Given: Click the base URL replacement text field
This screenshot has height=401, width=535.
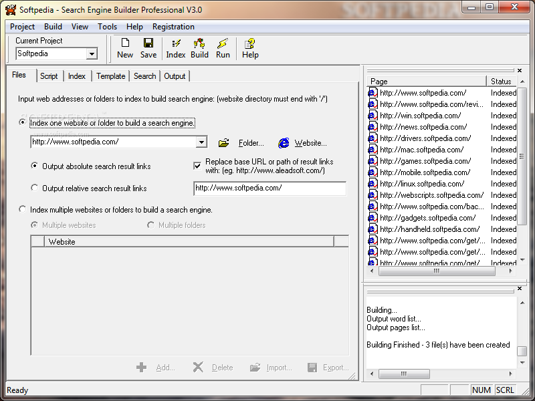Looking at the screenshot, I should (270, 188).
